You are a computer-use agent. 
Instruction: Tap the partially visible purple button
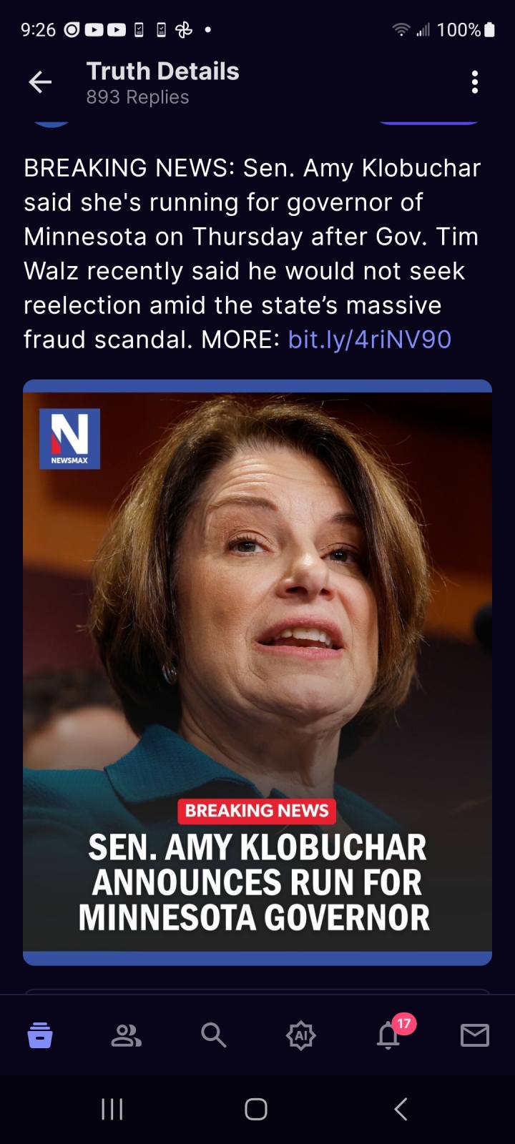tap(428, 122)
